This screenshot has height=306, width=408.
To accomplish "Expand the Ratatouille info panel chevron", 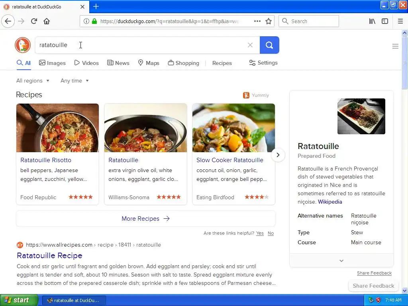I will (x=341, y=261).
